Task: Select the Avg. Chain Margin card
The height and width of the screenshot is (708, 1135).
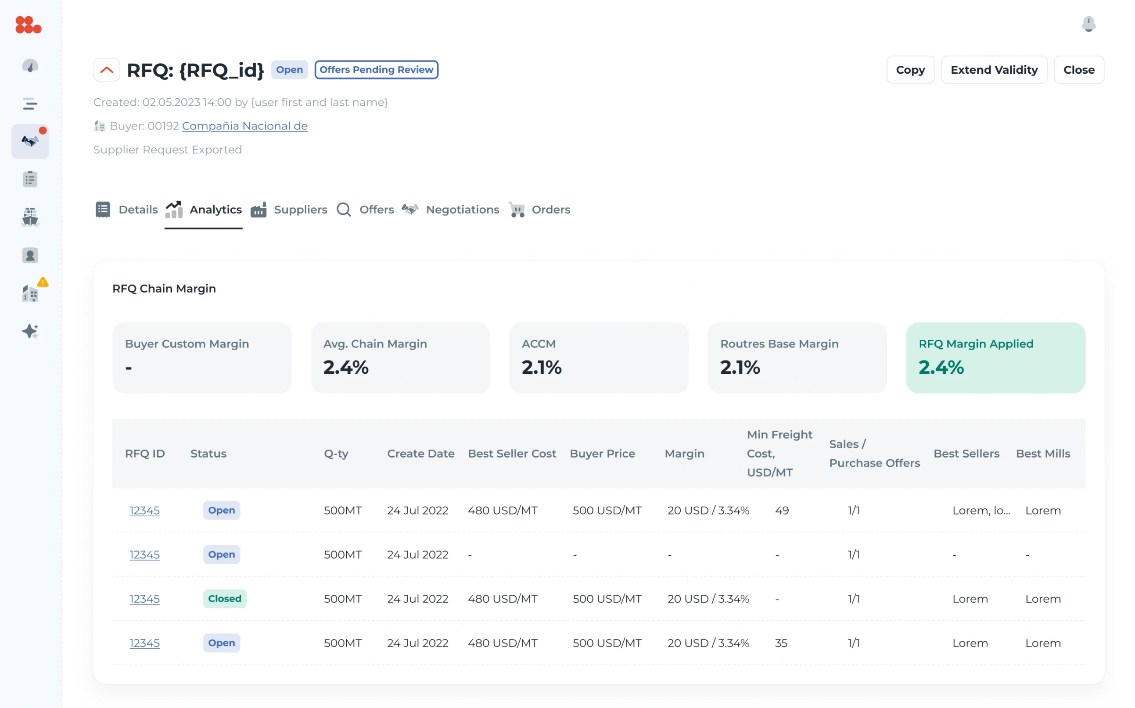Action: 400,358
